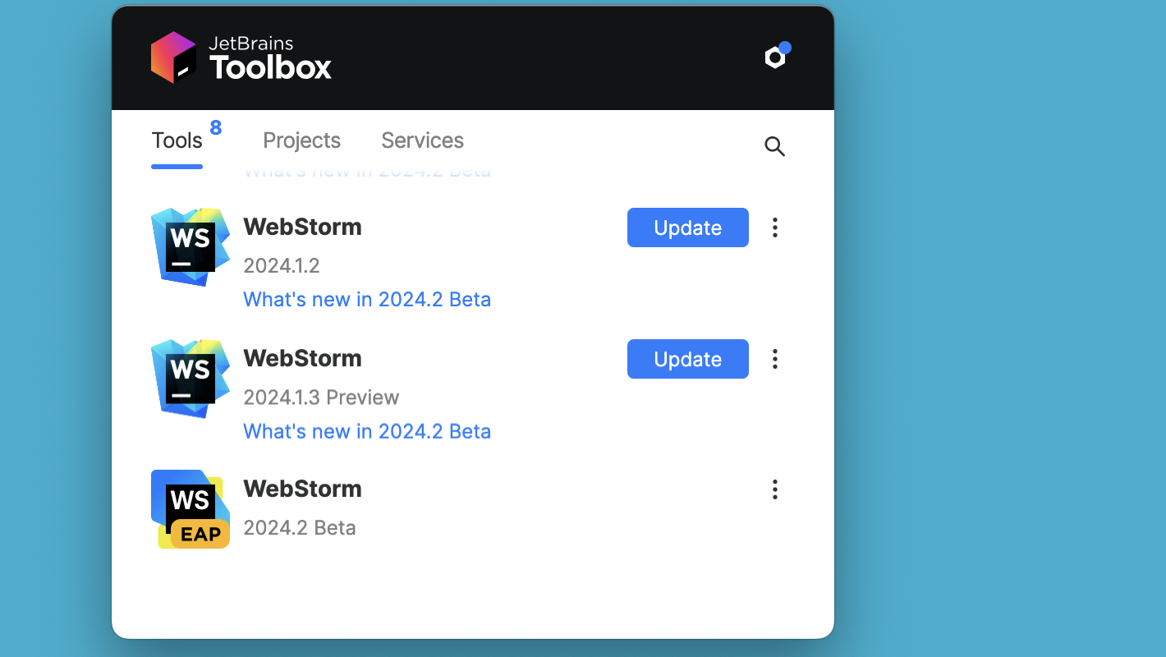This screenshot has height=657, width=1166.
Task: Open What's new link under 2024.1.3 Preview
Action: pos(367,431)
